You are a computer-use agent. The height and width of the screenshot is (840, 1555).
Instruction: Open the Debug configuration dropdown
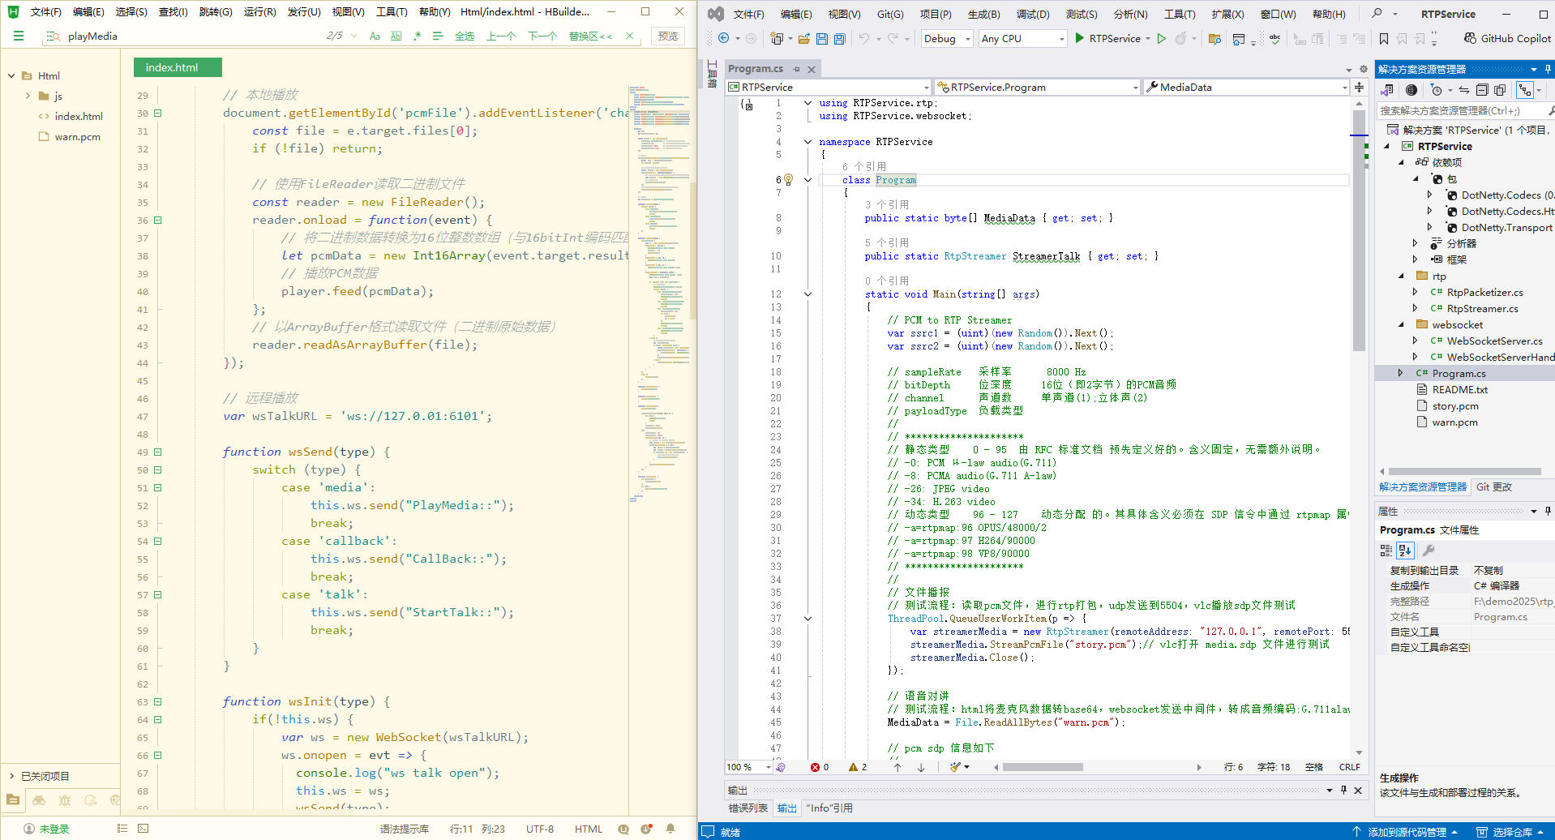(947, 39)
